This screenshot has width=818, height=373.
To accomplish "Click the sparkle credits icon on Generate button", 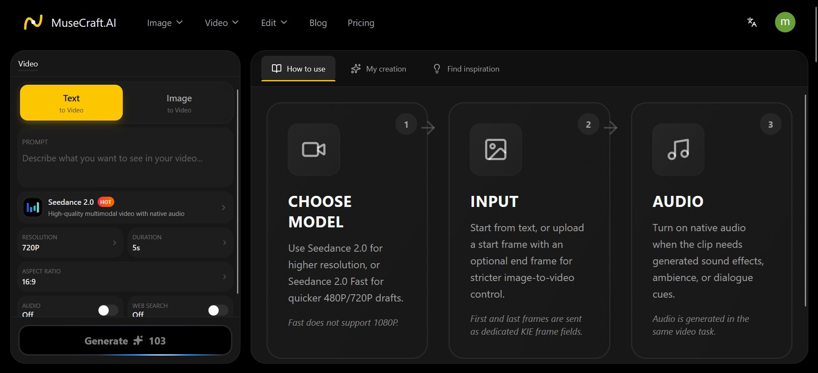I will [138, 341].
